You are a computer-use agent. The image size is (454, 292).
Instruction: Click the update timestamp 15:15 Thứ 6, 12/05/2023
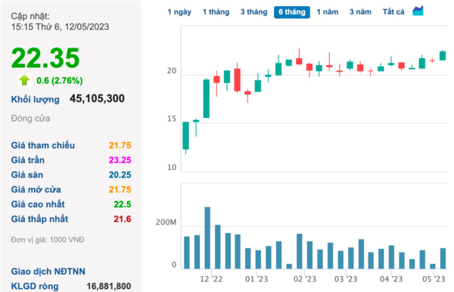click(60, 27)
